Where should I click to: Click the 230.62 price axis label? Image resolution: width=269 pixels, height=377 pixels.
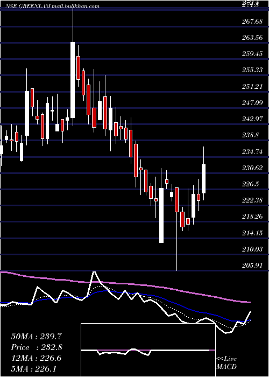pos(252,168)
